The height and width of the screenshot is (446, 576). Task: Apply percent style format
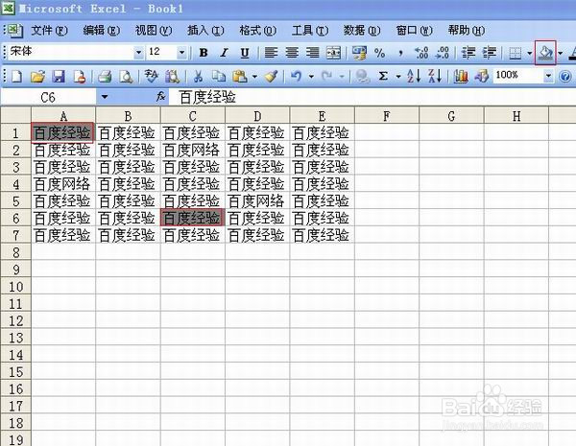point(379,53)
